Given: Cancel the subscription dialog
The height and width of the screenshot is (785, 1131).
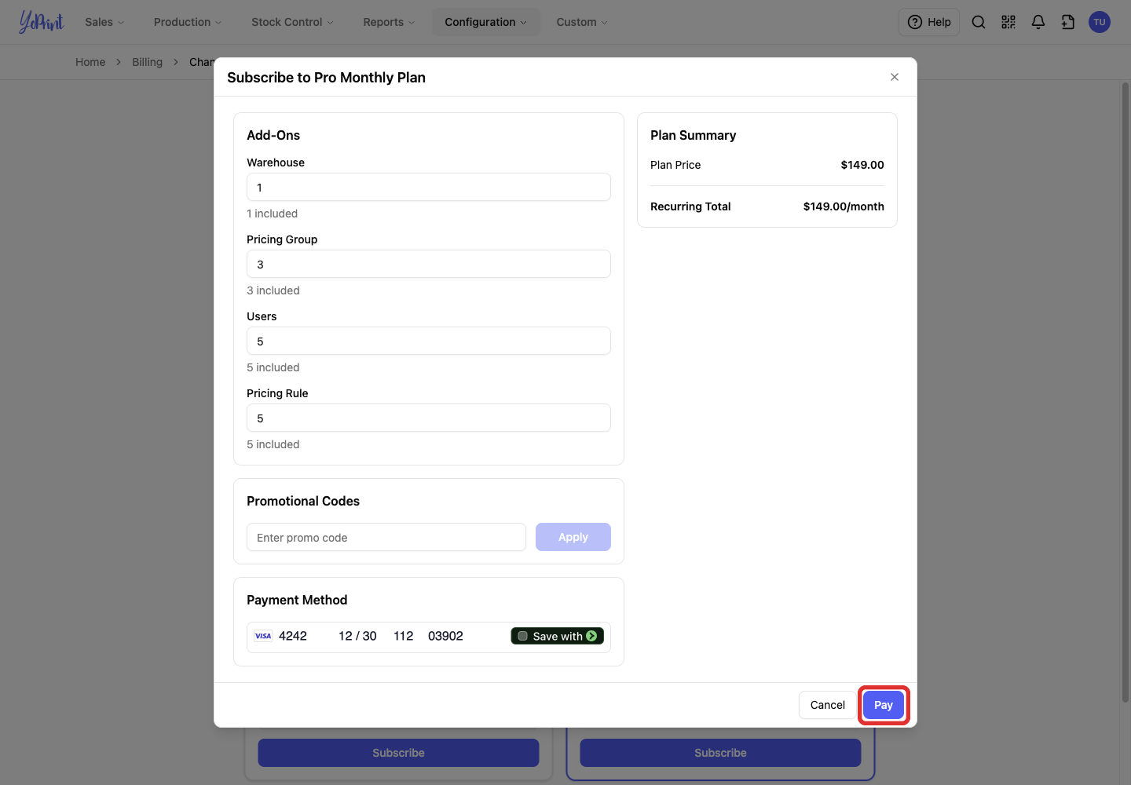Looking at the screenshot, I should (x=828, y=705).
